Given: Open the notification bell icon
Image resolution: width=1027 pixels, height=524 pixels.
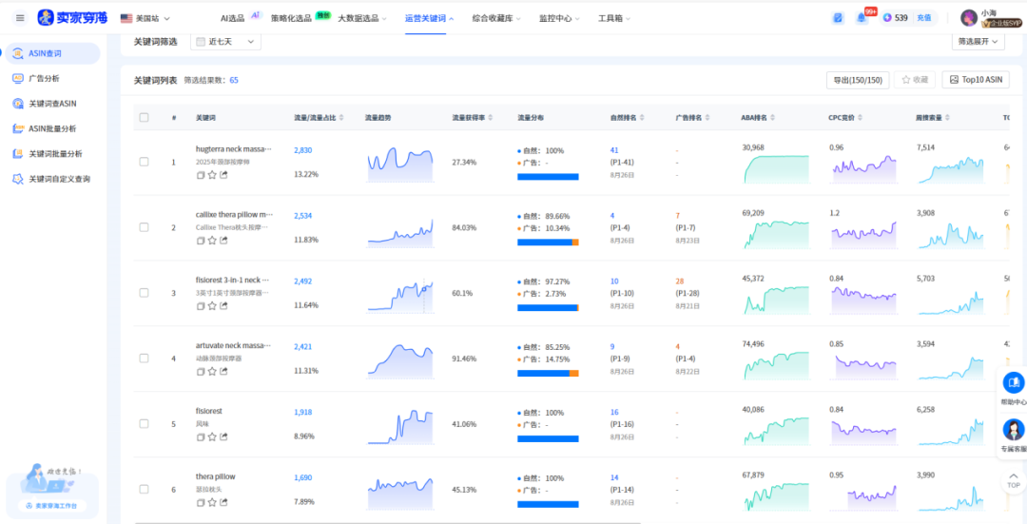Looking at the screenshot, I should tap(862, 18).
